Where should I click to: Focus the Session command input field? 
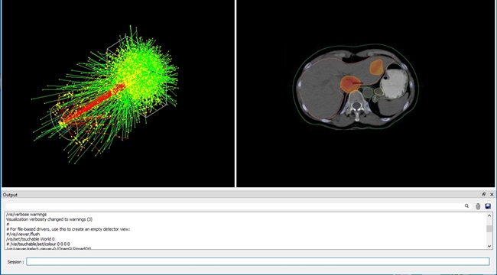tap(258, 262)
